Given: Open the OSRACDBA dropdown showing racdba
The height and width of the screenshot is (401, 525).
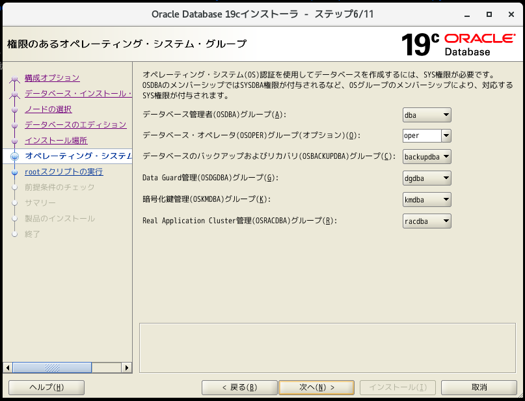Looking at the screenshot, I should click(427, 221).
